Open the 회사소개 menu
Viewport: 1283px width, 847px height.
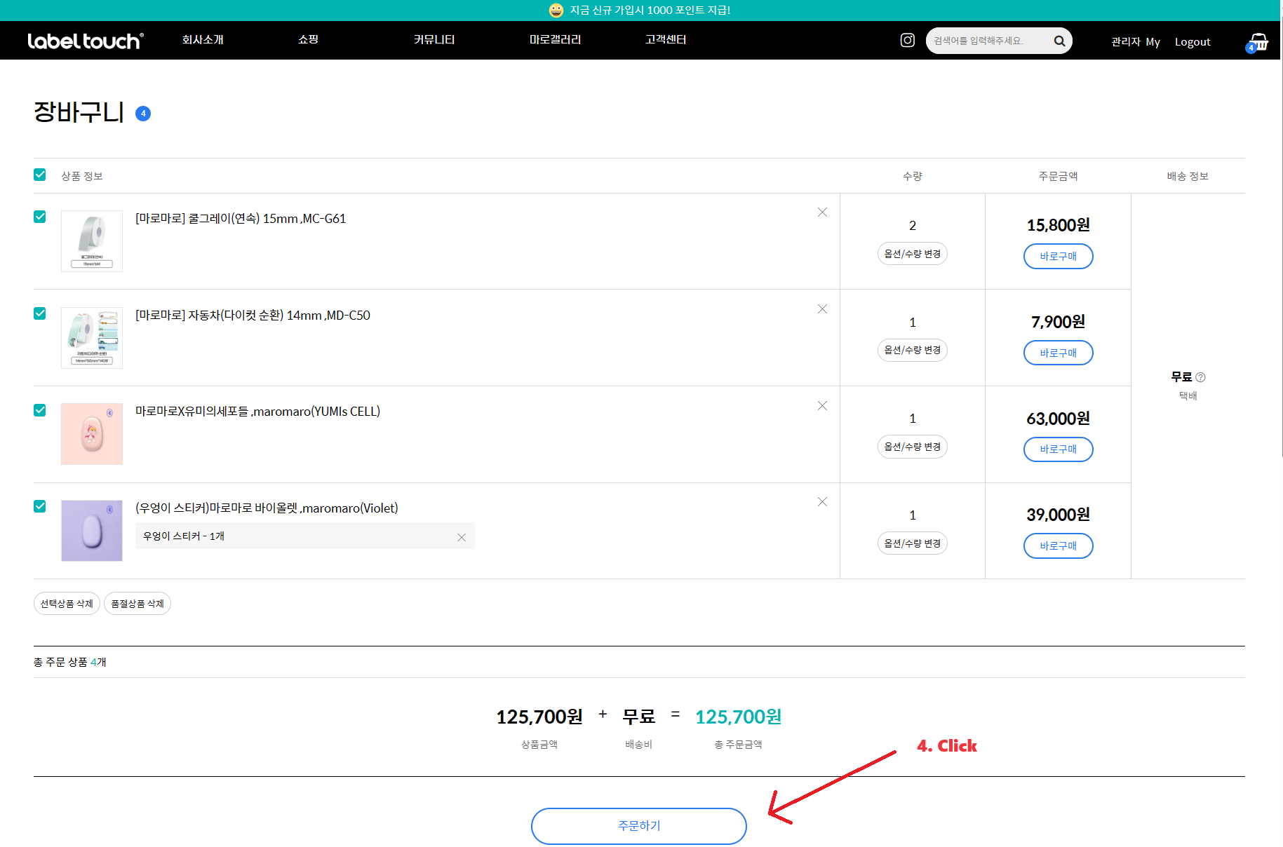(203, 40)
